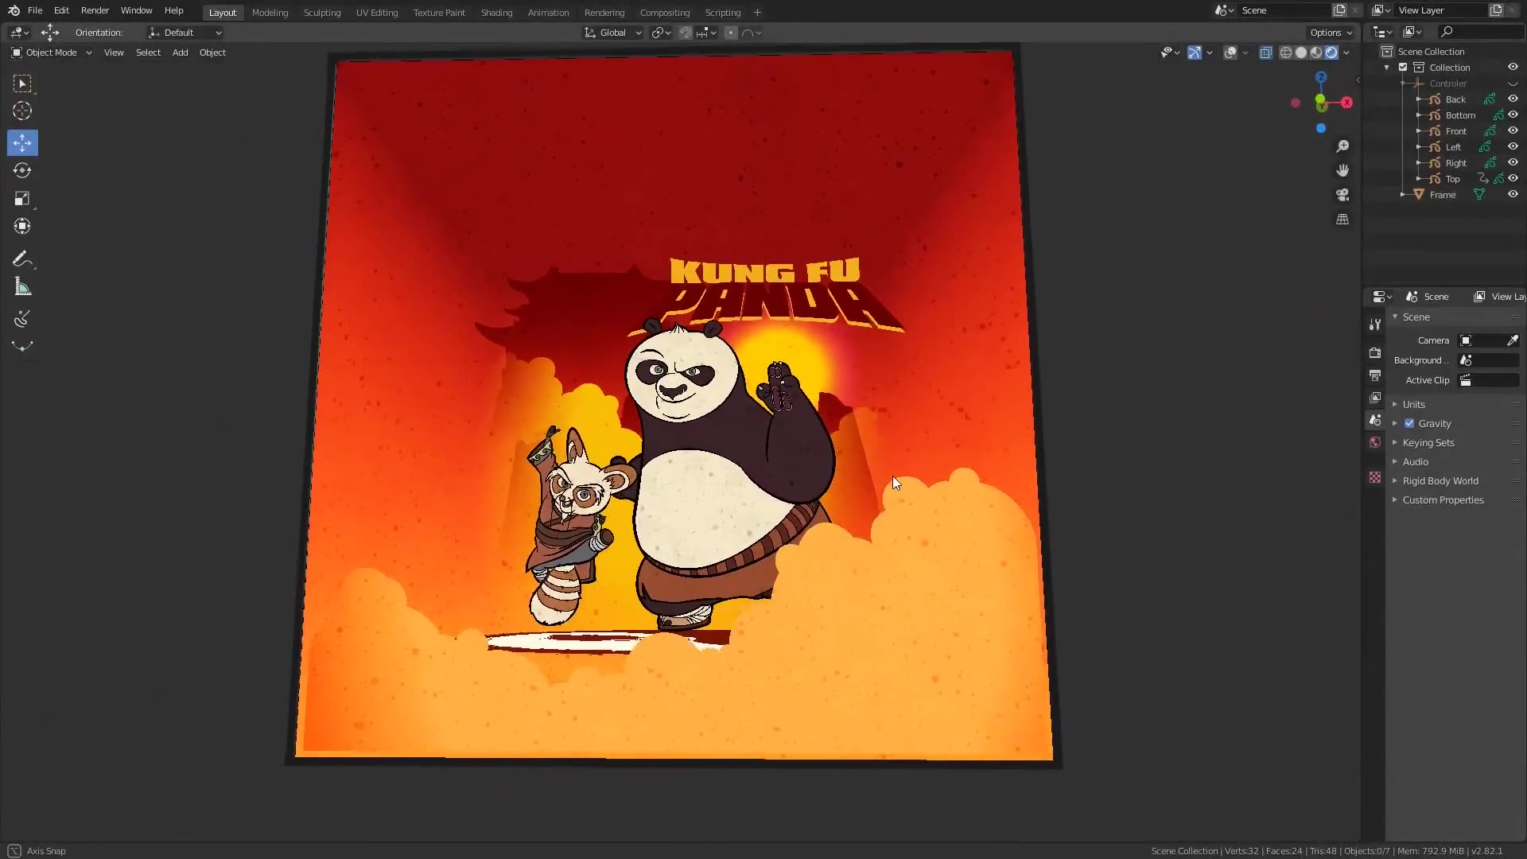Select the Rotate tool in the toolbar
1527x859 pixels.
pos(22,170)
